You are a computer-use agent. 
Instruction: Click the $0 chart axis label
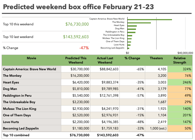pos(127,53)
